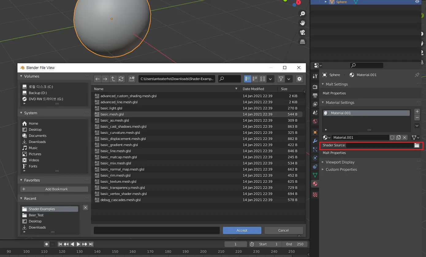The image size is (426, 257).
Task: Toggle Sphere visibility eye in outliner
Action: point(417,2)
